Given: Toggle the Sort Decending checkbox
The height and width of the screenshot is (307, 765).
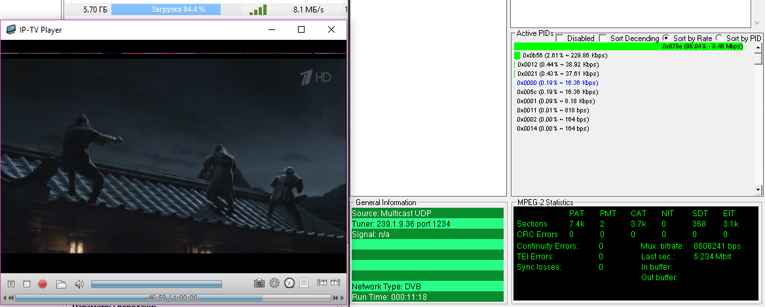Looking at the screenshot, I should click(x=603, y=38).
